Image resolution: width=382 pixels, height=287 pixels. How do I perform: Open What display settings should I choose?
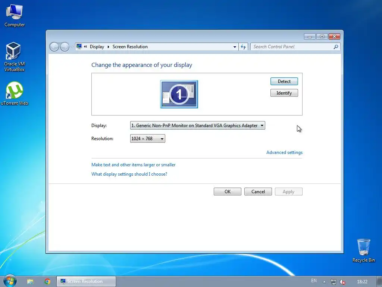point(129,174)
